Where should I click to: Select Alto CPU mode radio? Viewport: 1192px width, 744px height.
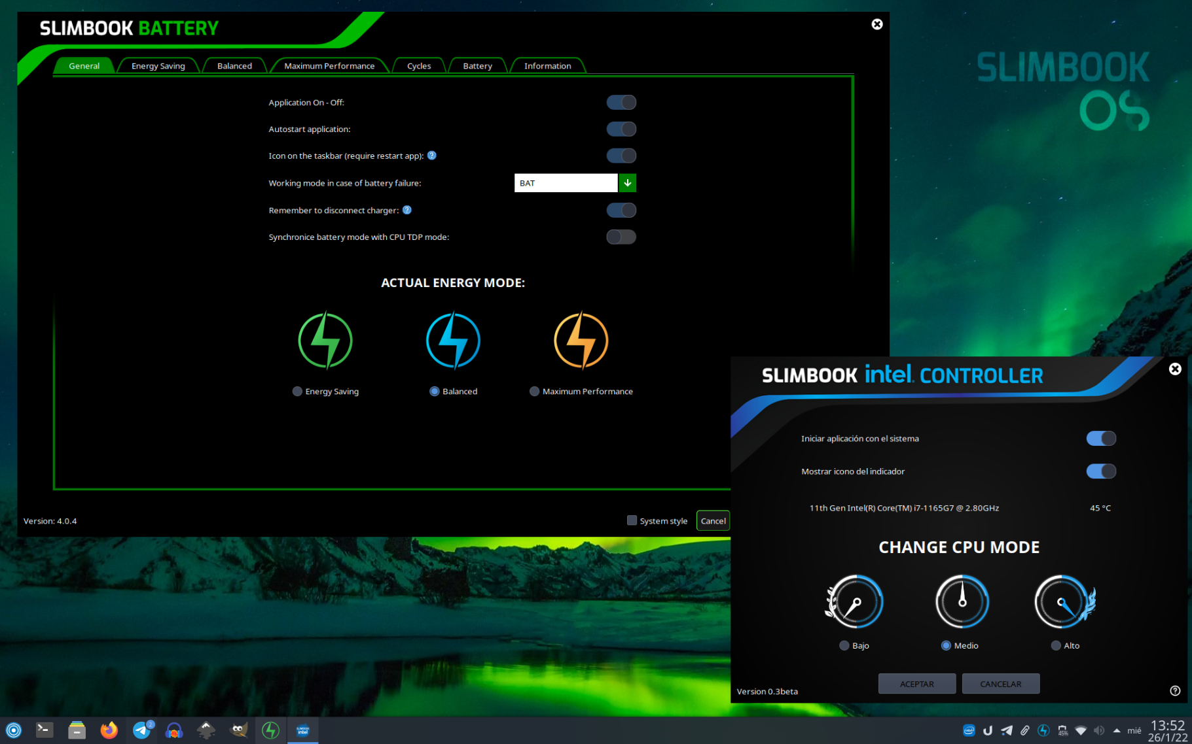click(1055, 645)
